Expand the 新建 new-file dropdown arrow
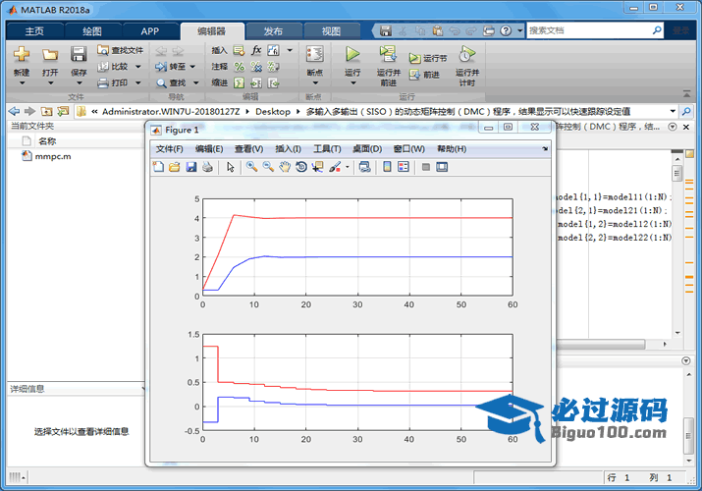Viewport: 702px width, 491px height. point(22,83)
